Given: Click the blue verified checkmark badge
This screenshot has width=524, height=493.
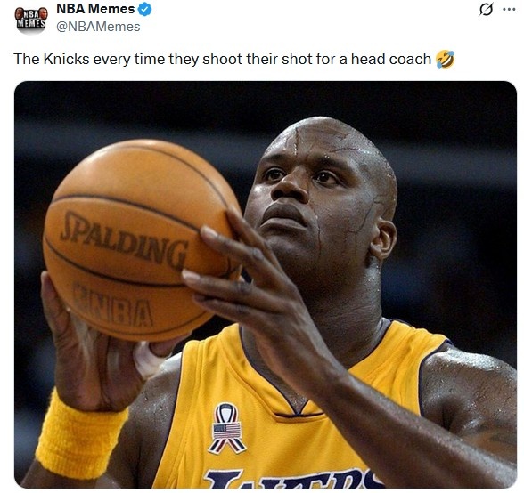Looking at the screenshot, I should point(145,10).
